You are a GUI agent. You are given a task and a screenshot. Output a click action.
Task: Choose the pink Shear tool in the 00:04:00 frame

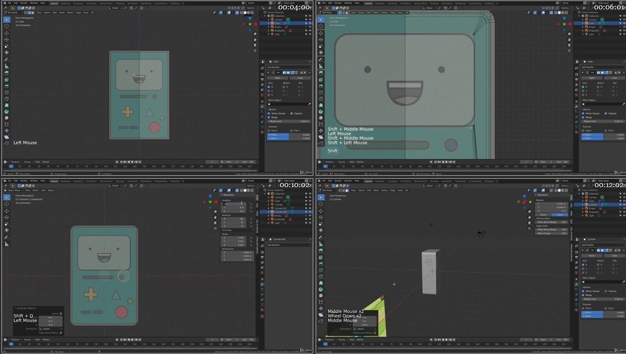[7, 137]
